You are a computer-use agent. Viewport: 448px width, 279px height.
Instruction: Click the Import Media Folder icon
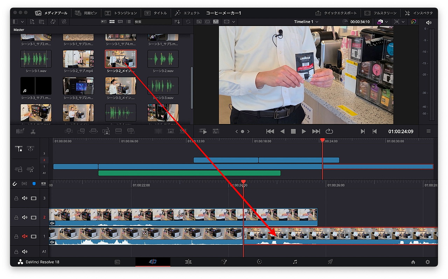click(42, 22)
